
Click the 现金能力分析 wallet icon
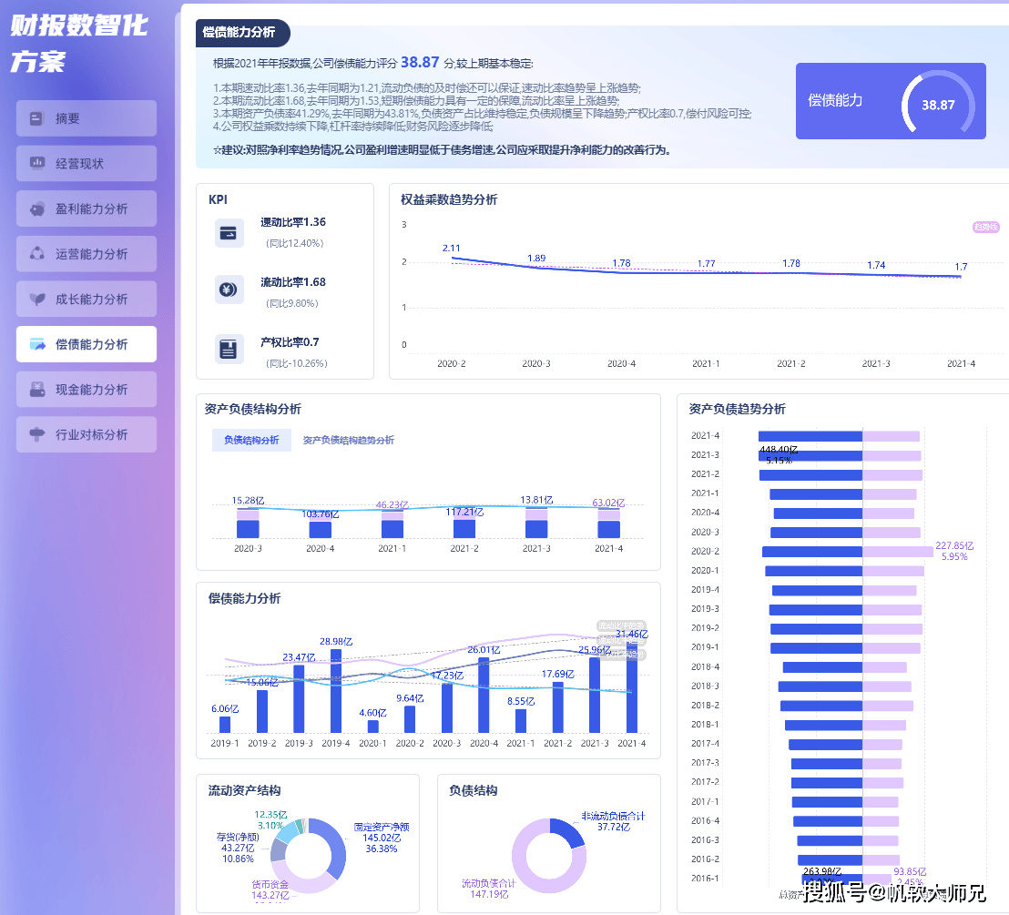click(37, 389)
